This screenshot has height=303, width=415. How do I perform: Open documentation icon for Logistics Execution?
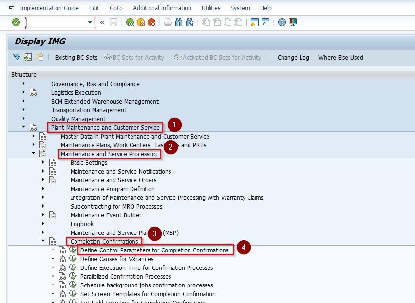[33, 93]
